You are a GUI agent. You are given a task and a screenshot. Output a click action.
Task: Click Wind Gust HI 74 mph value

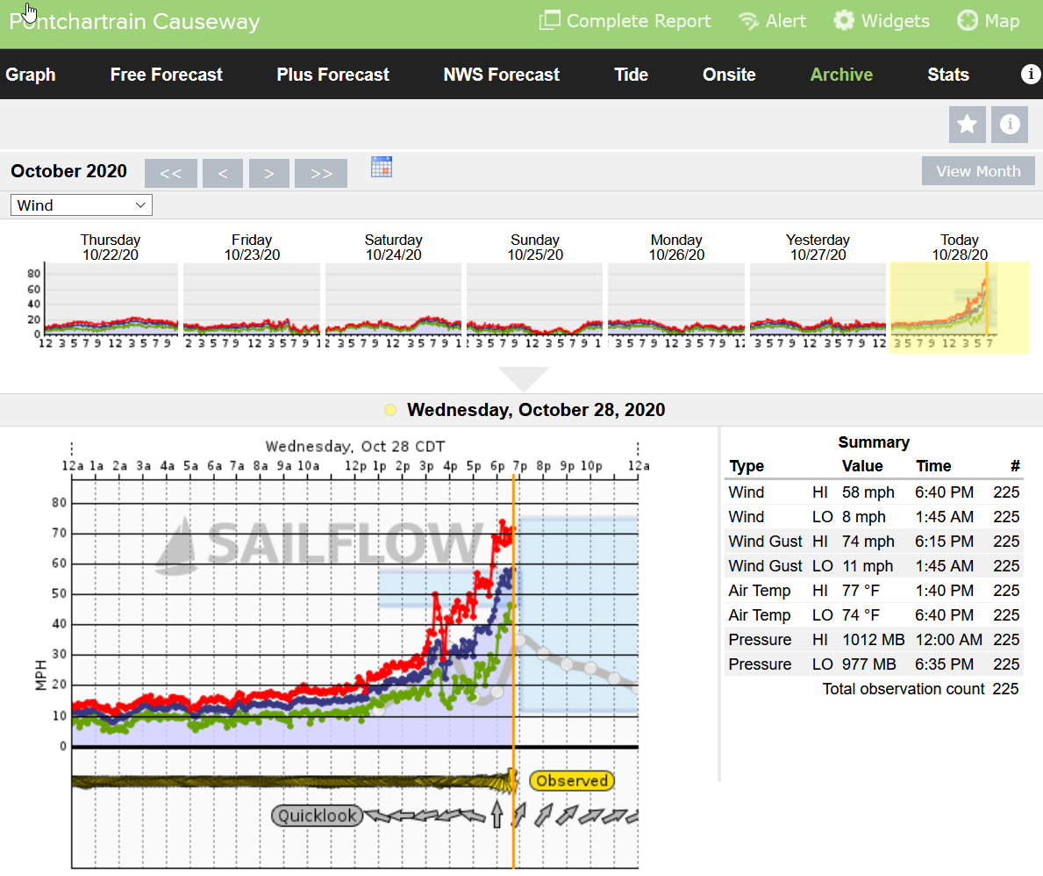[x=868, y=542]
